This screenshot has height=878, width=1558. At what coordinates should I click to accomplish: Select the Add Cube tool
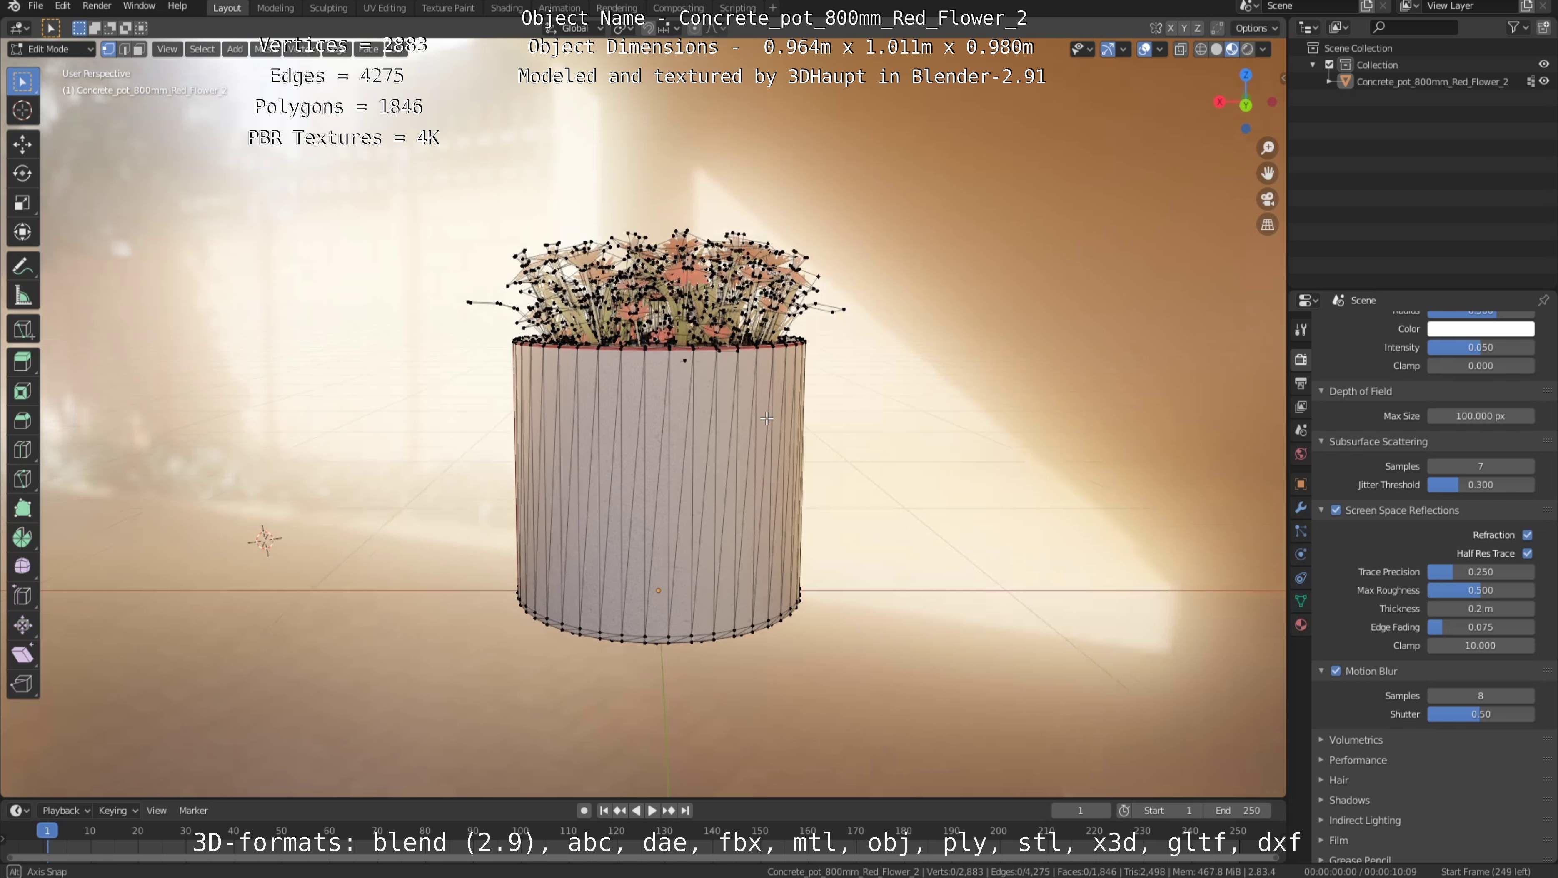[23, 329]
